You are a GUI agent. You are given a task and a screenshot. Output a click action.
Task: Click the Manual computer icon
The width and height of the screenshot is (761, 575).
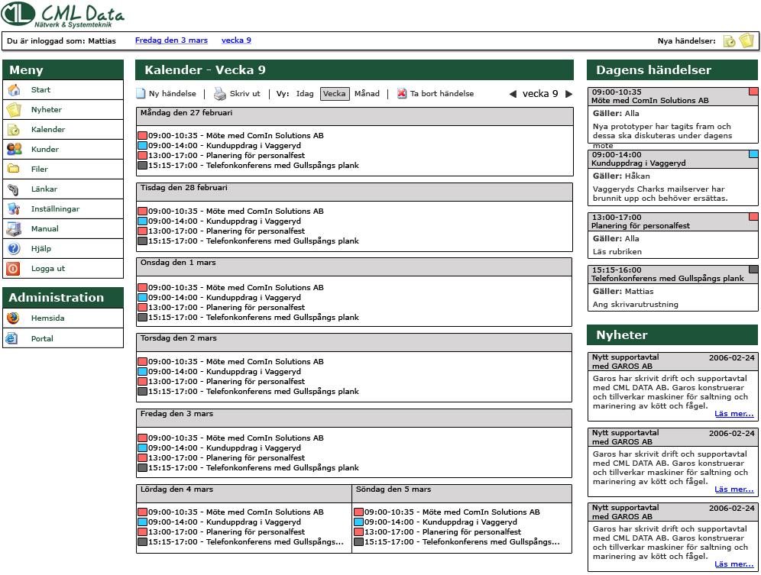coord(14,228)
